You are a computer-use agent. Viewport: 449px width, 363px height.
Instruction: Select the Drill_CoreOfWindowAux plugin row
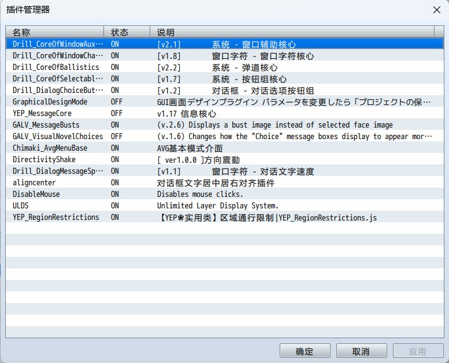click(225, 44)
